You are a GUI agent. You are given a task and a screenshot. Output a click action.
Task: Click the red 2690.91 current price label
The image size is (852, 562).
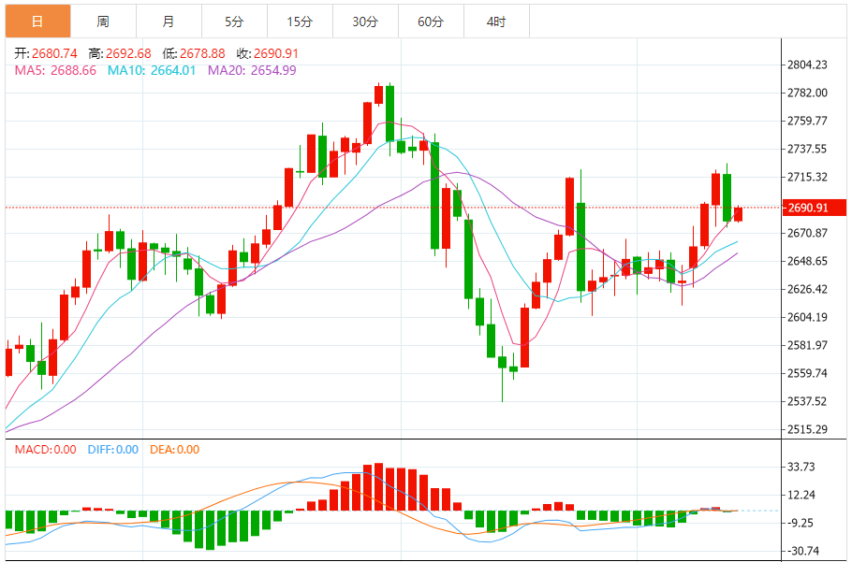(814, 208)
